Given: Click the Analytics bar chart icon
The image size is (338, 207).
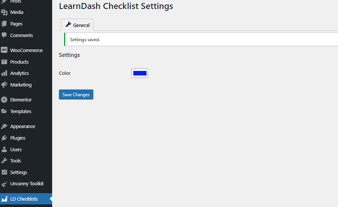Looking at the screenshot, I should [4, 73].
